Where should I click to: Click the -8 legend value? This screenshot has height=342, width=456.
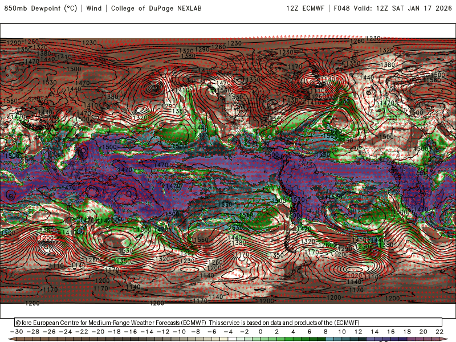196,332
